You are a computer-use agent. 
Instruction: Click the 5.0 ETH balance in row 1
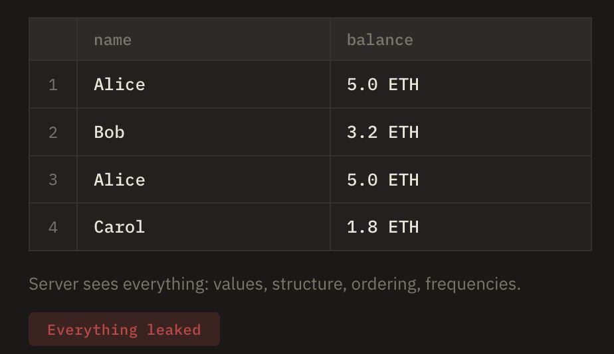click(x=383, y=85)
